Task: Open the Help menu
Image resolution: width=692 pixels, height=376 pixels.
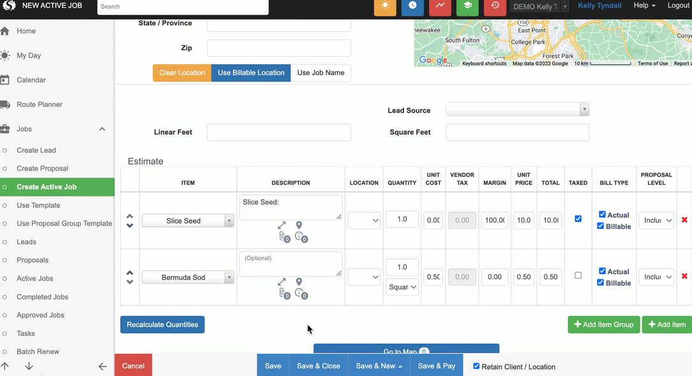Action: pyautogui.click(x=644, y=6)
